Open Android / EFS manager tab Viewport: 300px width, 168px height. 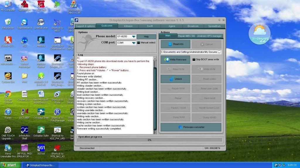point(209,36)
